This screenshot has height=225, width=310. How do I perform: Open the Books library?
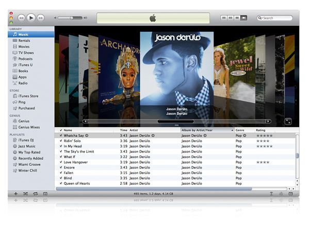click(31, 71)
